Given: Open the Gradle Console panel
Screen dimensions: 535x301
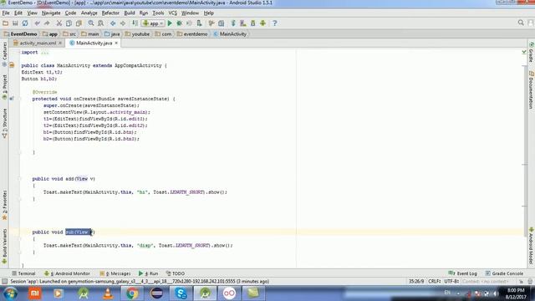Looking at the screenshot, I should pyautogui.click(x=504, y=273).
